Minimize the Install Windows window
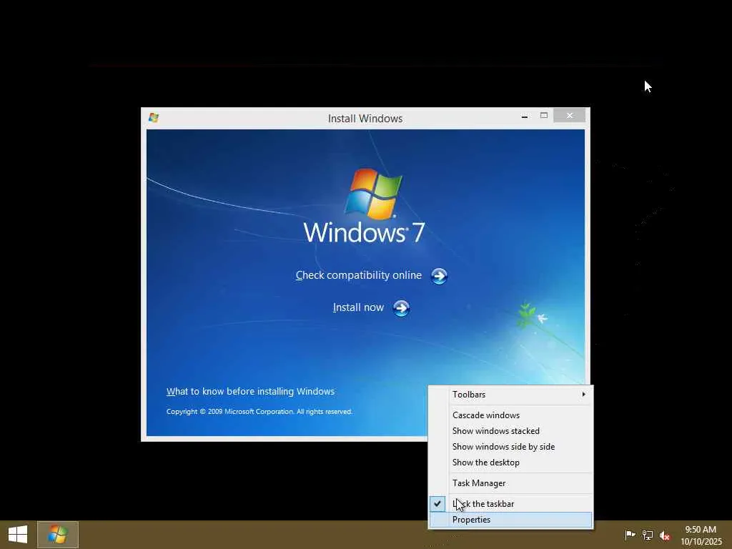Screen dimensions: 732x549 (525, 116)
